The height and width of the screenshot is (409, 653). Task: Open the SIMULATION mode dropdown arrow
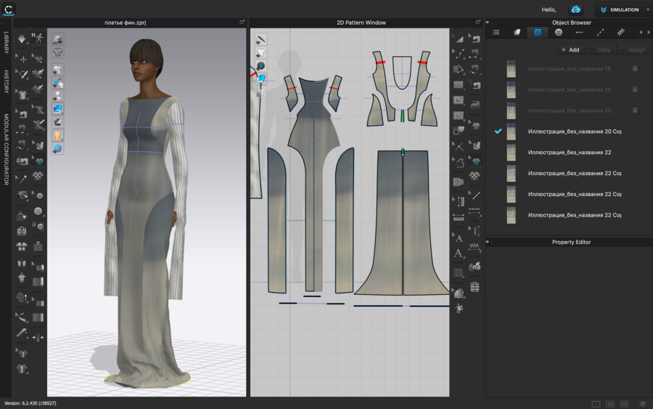click(x=647, y=9)
